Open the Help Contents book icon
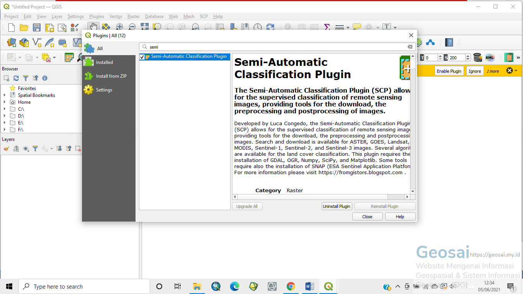This screenshot has height=294, width=523. click(x=449, y=42)
